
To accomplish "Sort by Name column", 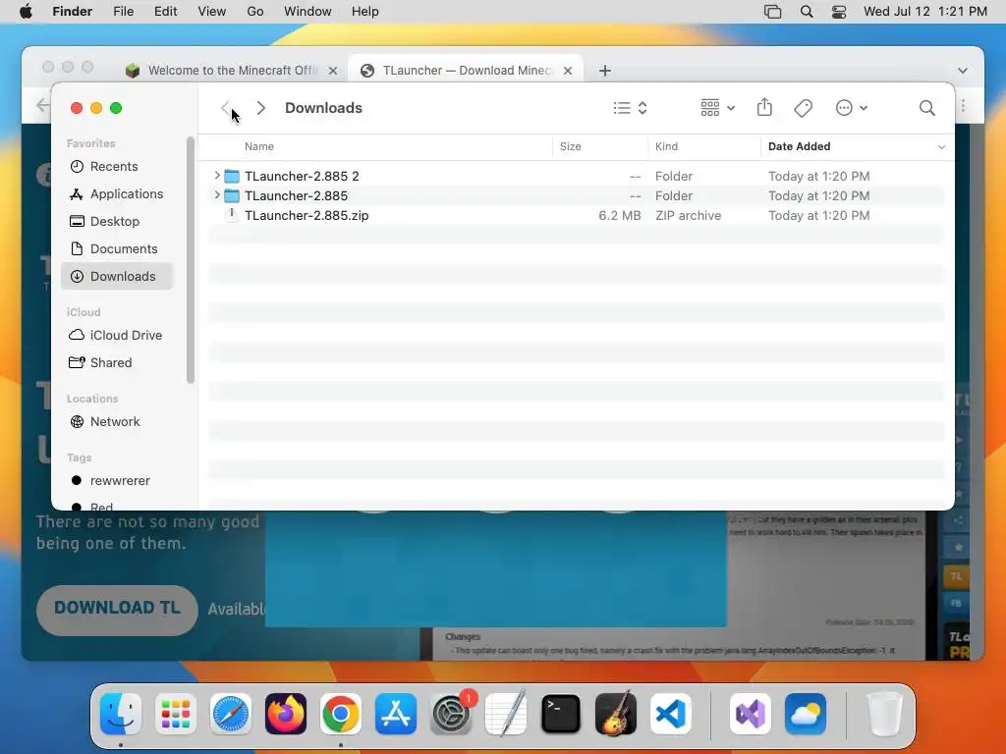I will pyautogui.click(x=259, y=146).
